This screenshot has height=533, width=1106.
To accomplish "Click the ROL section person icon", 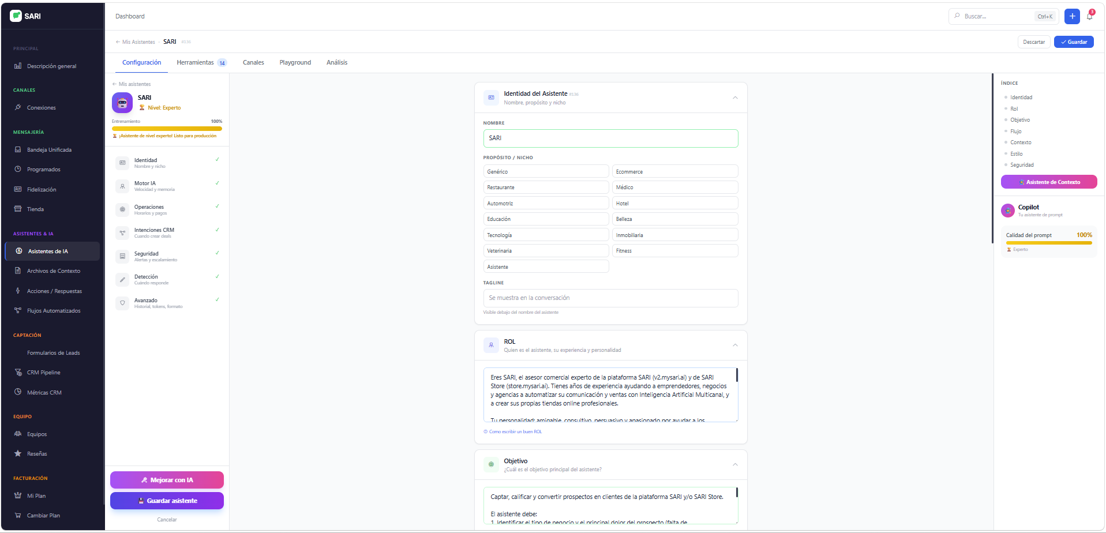I will [x=491, y=345].
